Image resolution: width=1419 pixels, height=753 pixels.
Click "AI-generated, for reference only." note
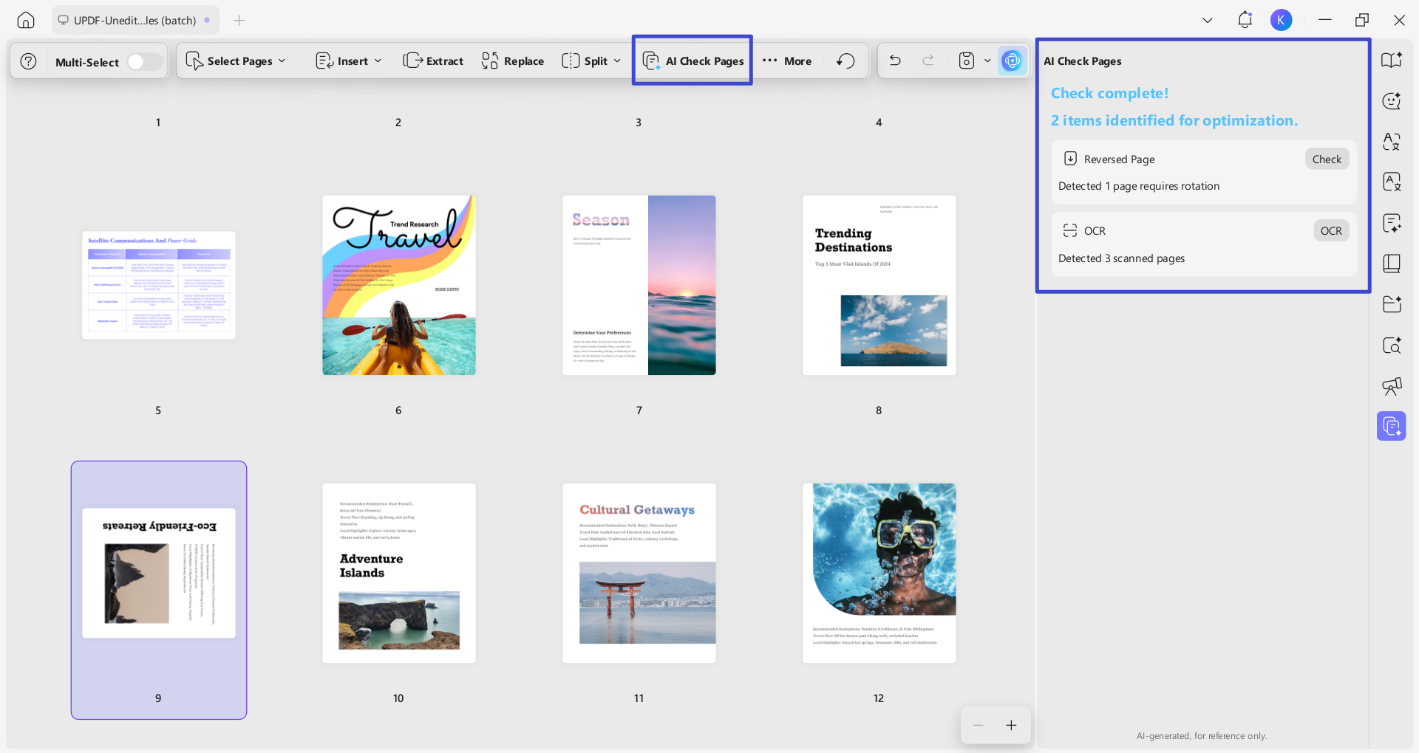(x=1202, y=736)
